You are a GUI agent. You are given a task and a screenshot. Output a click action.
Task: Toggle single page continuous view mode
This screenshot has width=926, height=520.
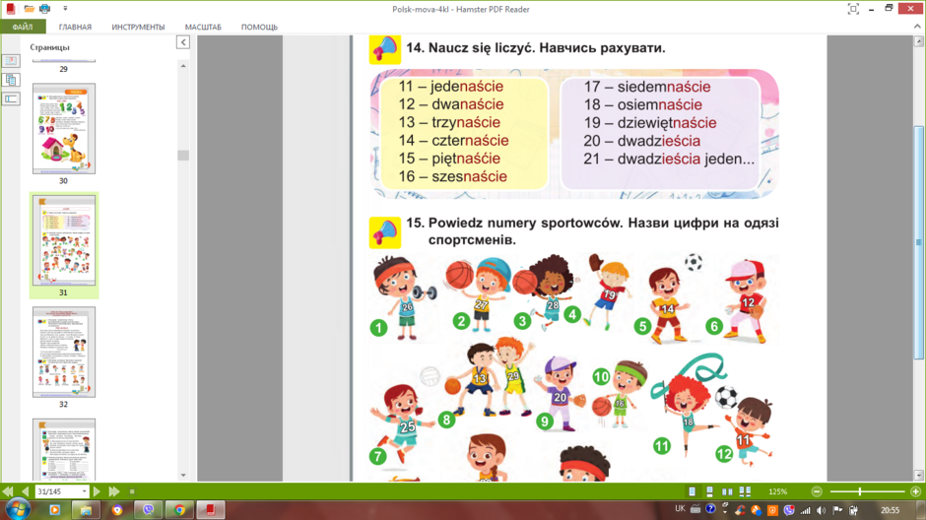coord(709,491)
